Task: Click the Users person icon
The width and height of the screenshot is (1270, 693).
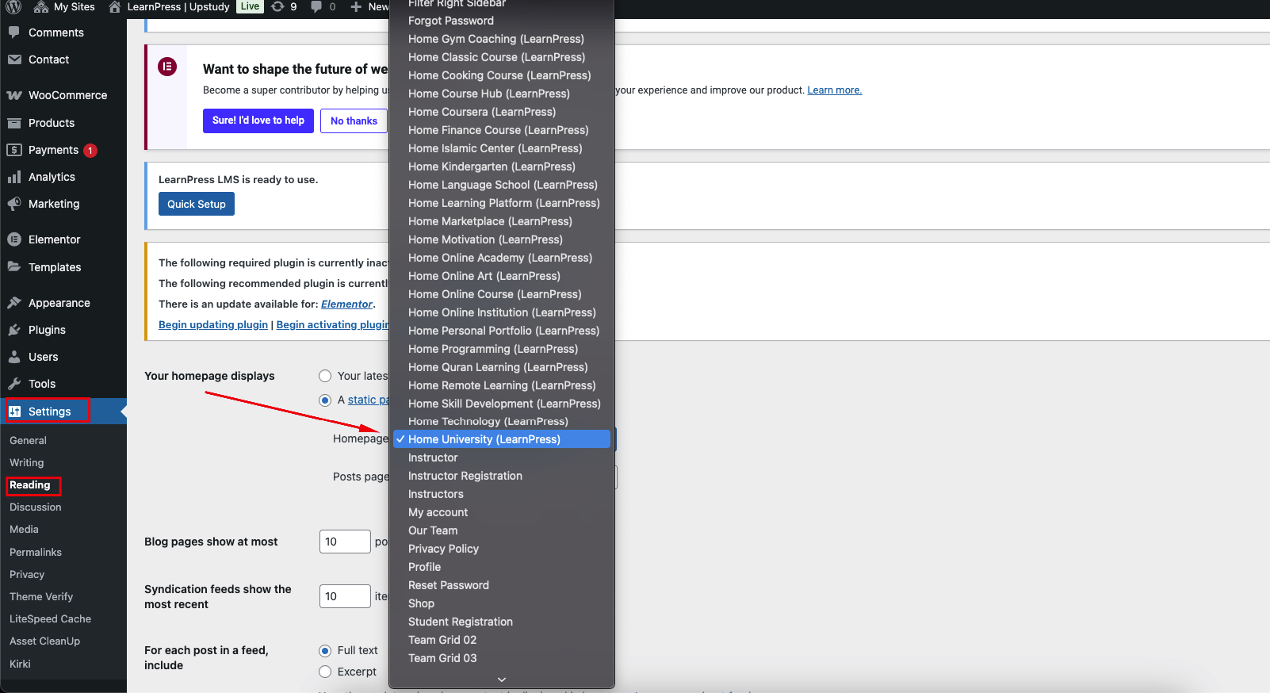Action: point(14,357)
